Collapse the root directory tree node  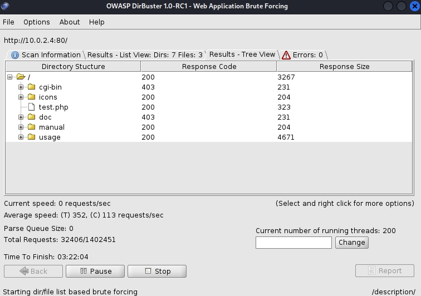tap(11, 77)
